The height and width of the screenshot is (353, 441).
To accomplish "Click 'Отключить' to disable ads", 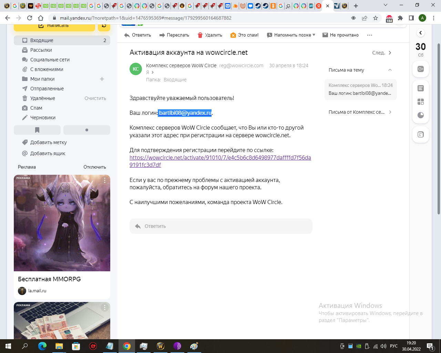I will (95, 167).
